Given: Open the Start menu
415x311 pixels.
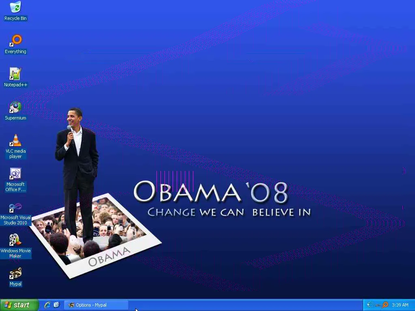Looking at the screenshot, I should coord(19,305).
